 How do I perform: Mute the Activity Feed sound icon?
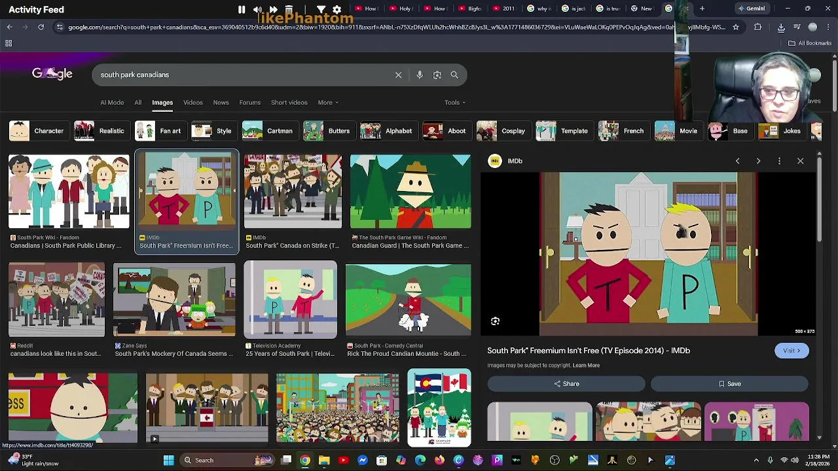257,10
